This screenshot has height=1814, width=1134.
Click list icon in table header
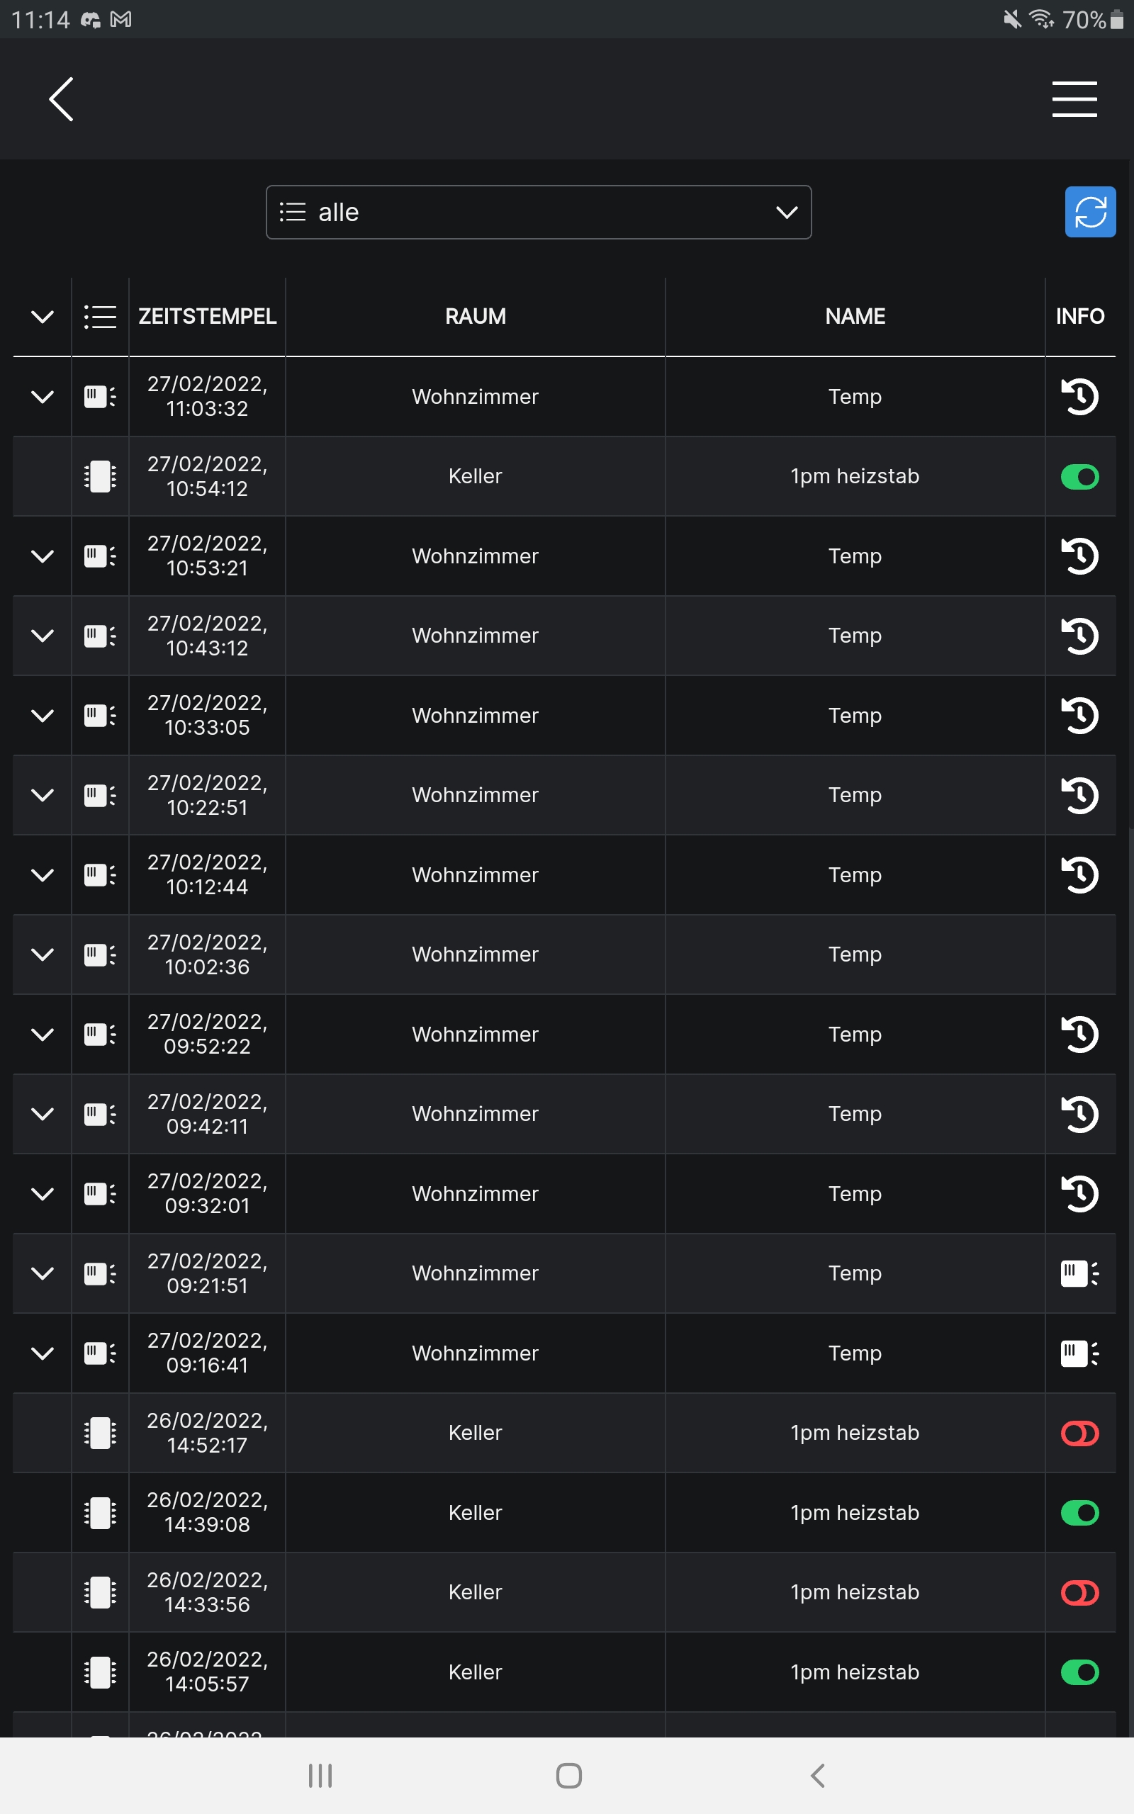point(100,316)
